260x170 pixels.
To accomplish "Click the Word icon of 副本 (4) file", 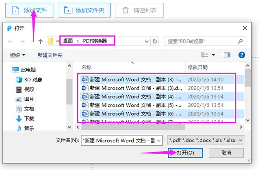I will click(85, 96).
